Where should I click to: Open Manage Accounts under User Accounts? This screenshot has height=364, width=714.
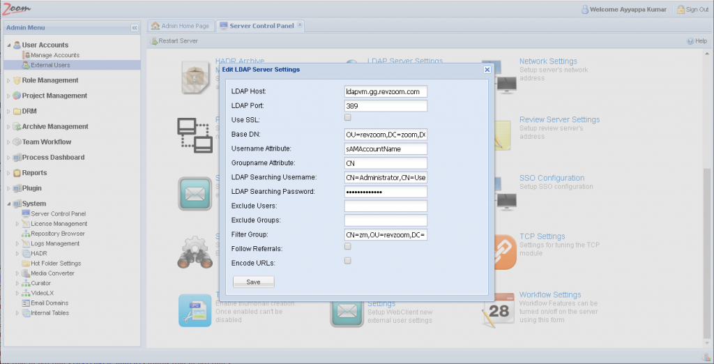pos(54,55)
